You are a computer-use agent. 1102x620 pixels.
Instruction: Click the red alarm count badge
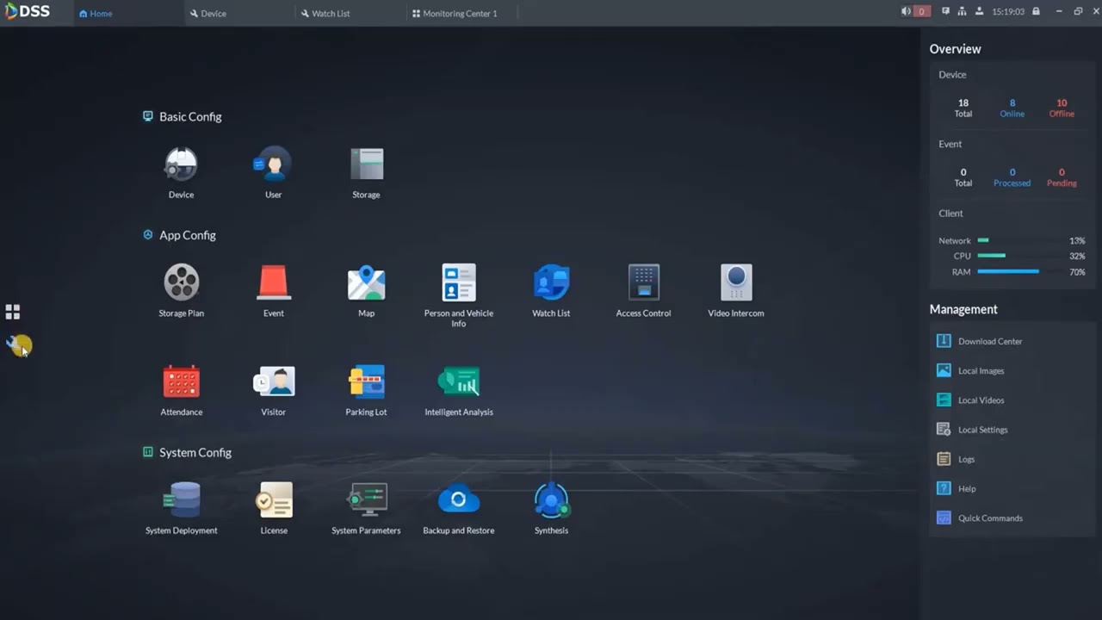922,12
